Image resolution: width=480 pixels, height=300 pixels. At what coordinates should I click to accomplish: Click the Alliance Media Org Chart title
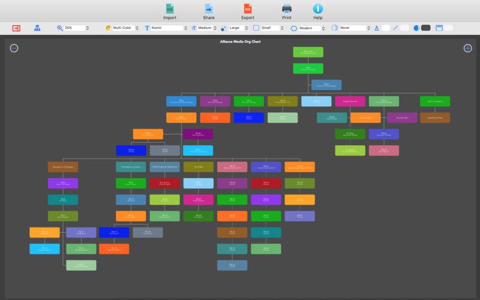pos(241,41)
